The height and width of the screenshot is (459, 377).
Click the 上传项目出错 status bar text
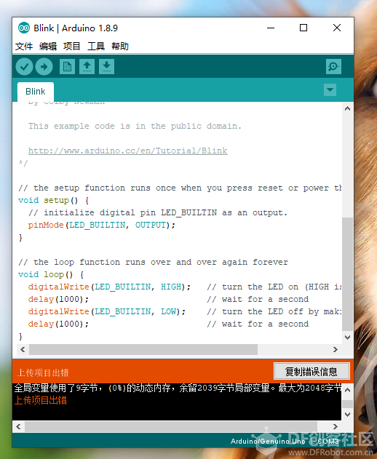pyautogui.click(x=43, y=372)
